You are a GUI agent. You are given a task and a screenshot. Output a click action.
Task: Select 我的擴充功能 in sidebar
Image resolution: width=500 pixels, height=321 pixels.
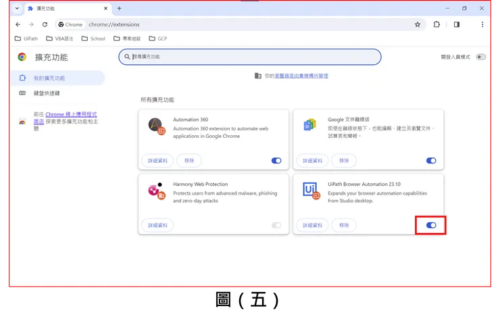pyautogui.click(x=57, y=78)
